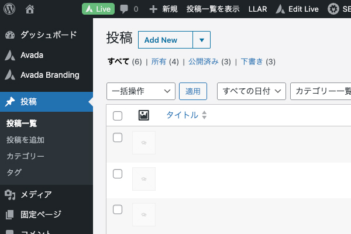Check the first post row checkbox
The height and width of the screenshot is (234, 351).
click(118, 137)
